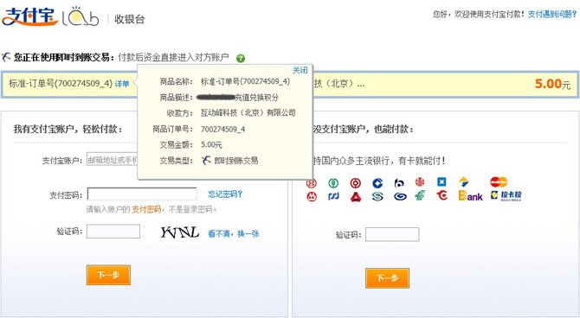
Task: Open the 详单 order details link
Action: pos(122,84)
